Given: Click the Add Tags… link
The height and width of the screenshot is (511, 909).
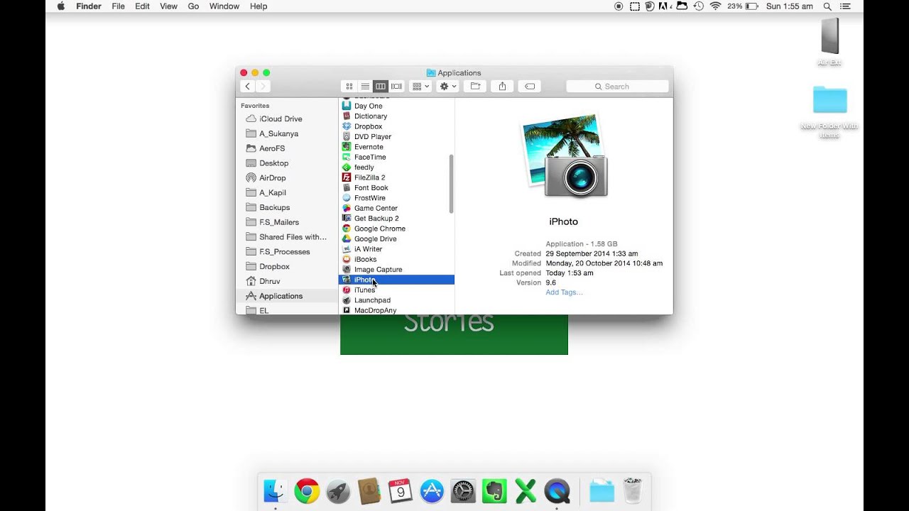Looking at the screenshot, I should [564, 292].
